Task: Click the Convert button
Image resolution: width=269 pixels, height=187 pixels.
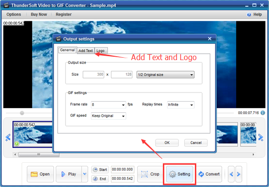Action: pyautogui.click(x=209, y=174)
